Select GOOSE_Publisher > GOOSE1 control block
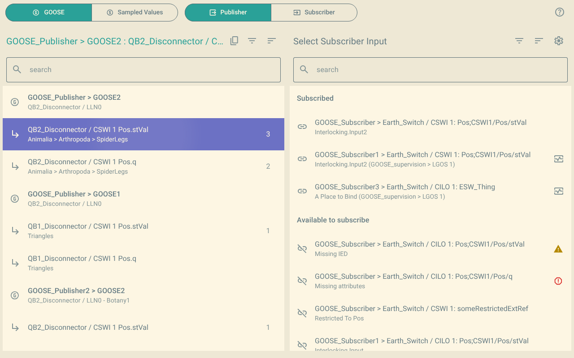This screenshot has height=358, width=574. 143,199
